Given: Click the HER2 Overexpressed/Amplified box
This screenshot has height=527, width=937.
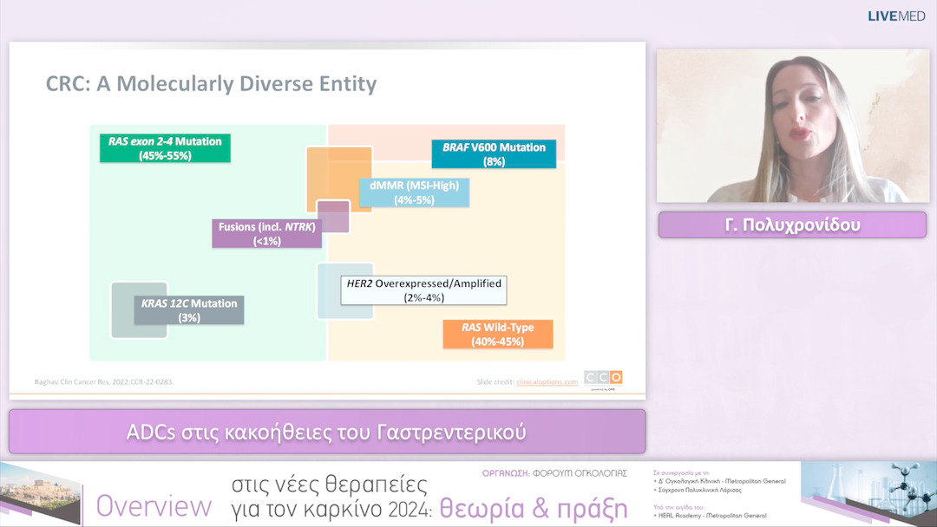Looking at the screenshot, I should [423, 290].
